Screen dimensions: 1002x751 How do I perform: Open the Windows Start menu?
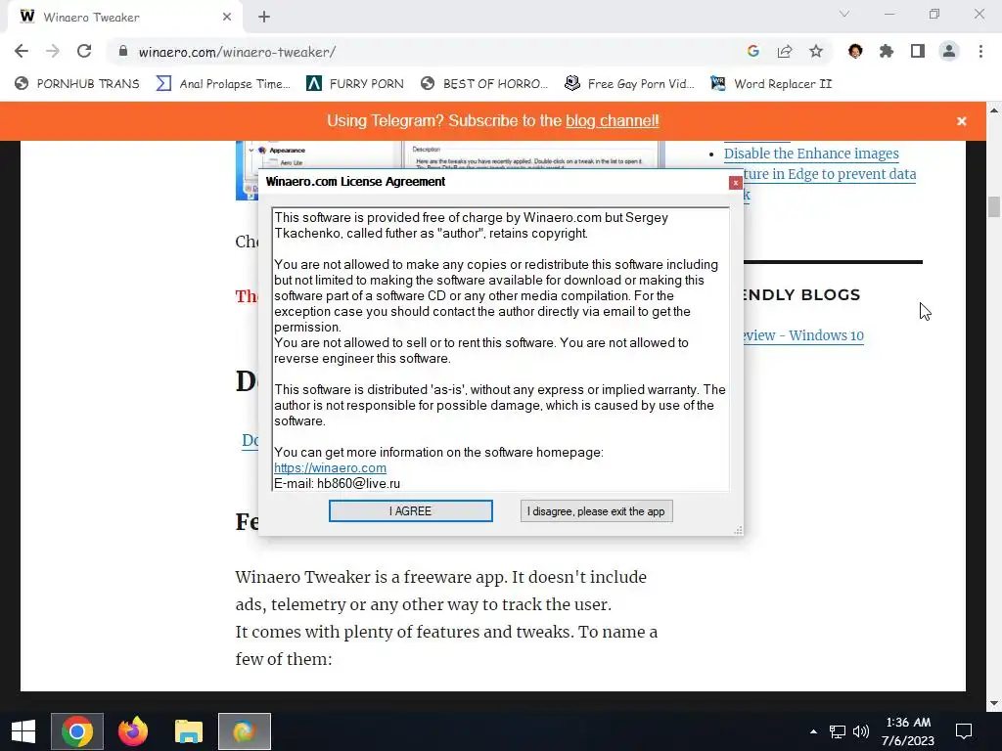23,731
